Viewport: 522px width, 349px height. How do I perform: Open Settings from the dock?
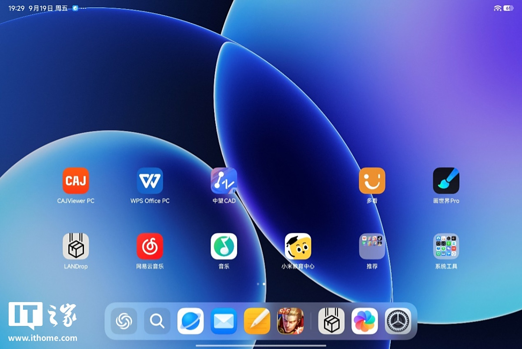398,321
